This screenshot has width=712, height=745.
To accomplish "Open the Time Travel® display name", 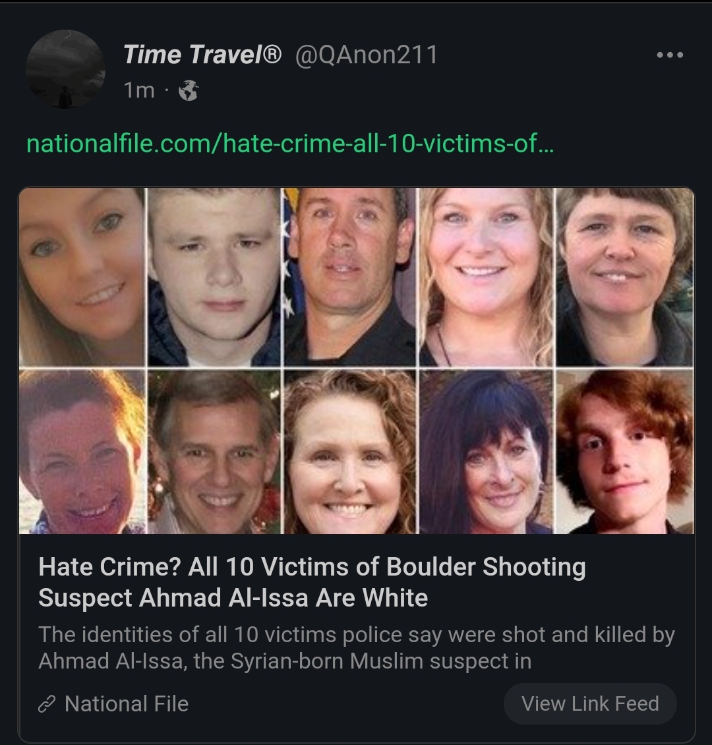I will click(x=202, y=54).
